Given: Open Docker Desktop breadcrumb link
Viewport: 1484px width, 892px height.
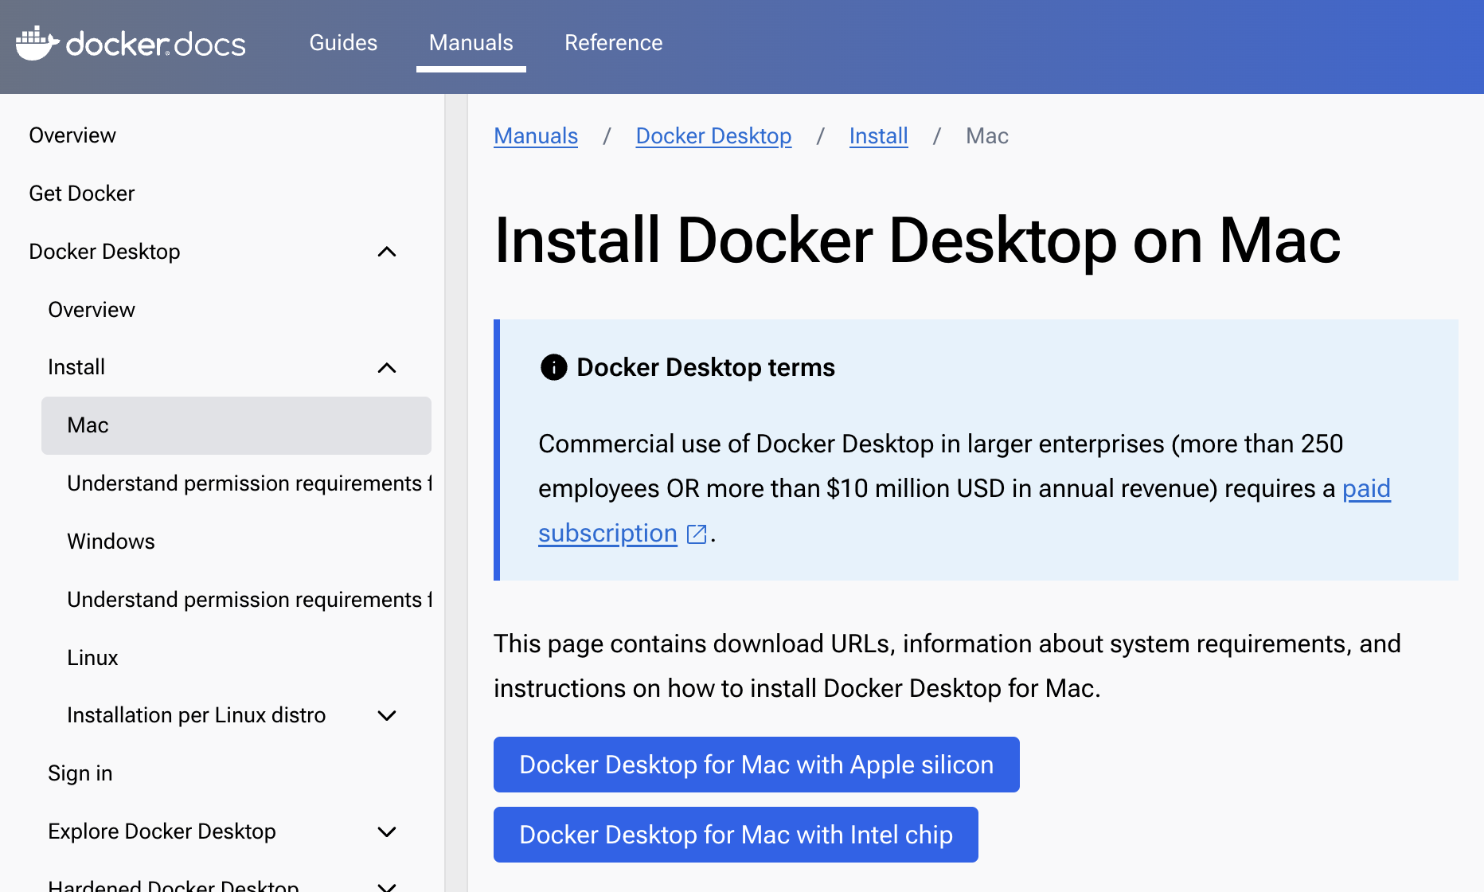Looking at the screenshot, I should (x=713, y=136).
